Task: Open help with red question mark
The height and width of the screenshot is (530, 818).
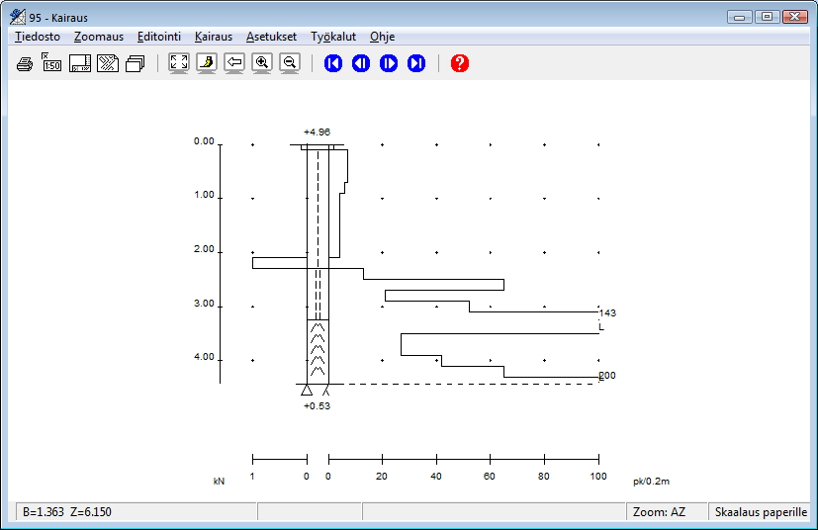Action: point(460,63)
